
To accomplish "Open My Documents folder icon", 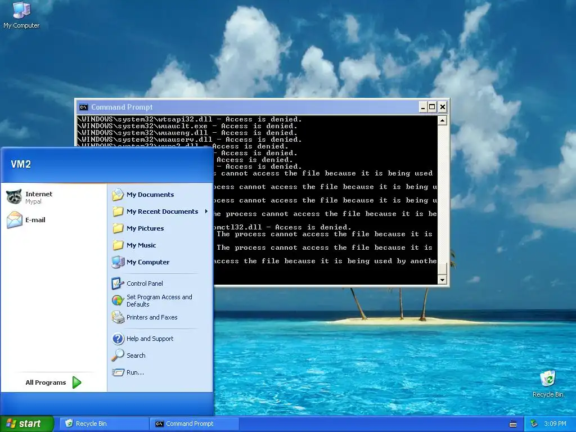I will (118, 195).
